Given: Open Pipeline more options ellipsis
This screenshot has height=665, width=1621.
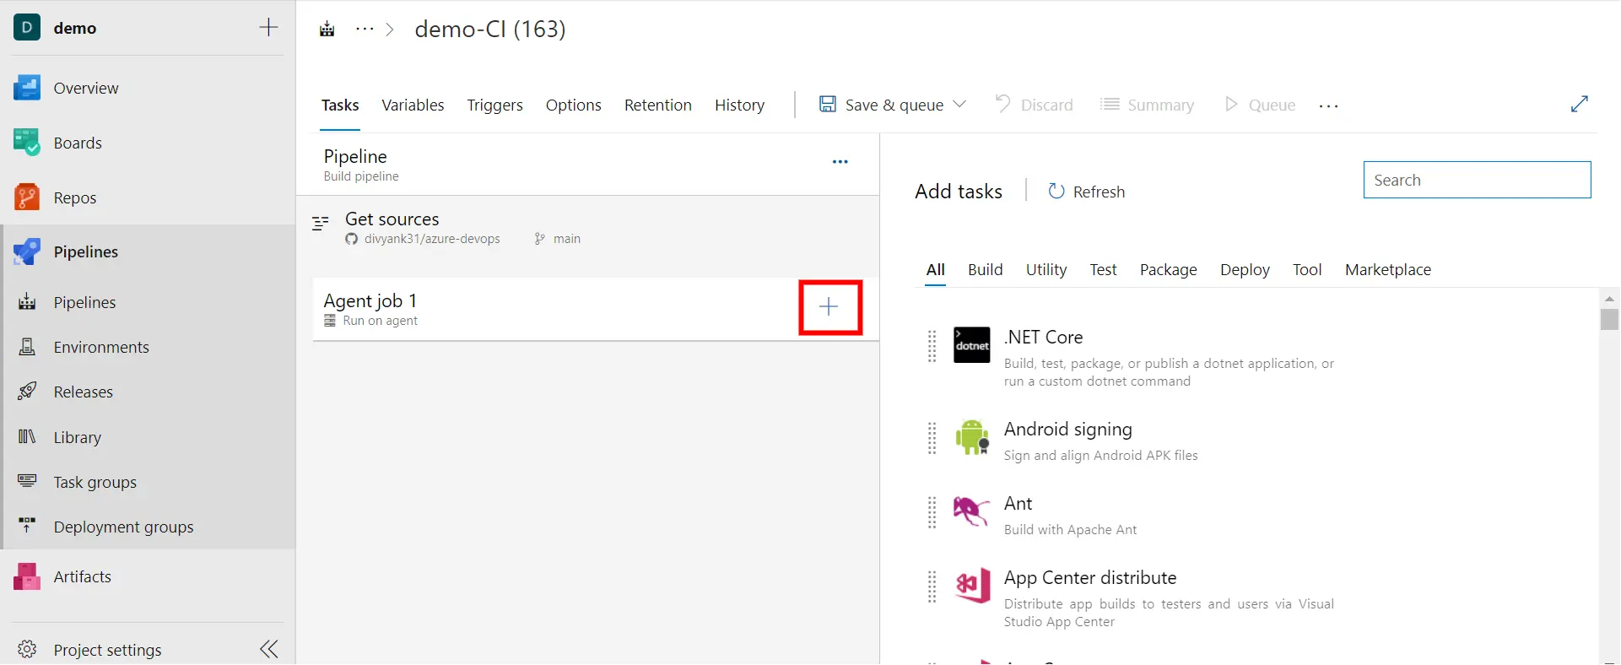Looking at the screenshot, I should point(840,162).
